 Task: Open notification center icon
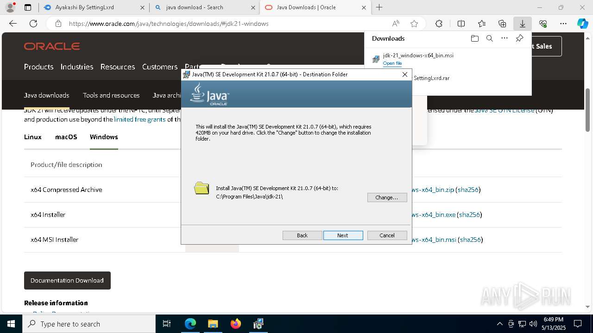coord(578,324)
